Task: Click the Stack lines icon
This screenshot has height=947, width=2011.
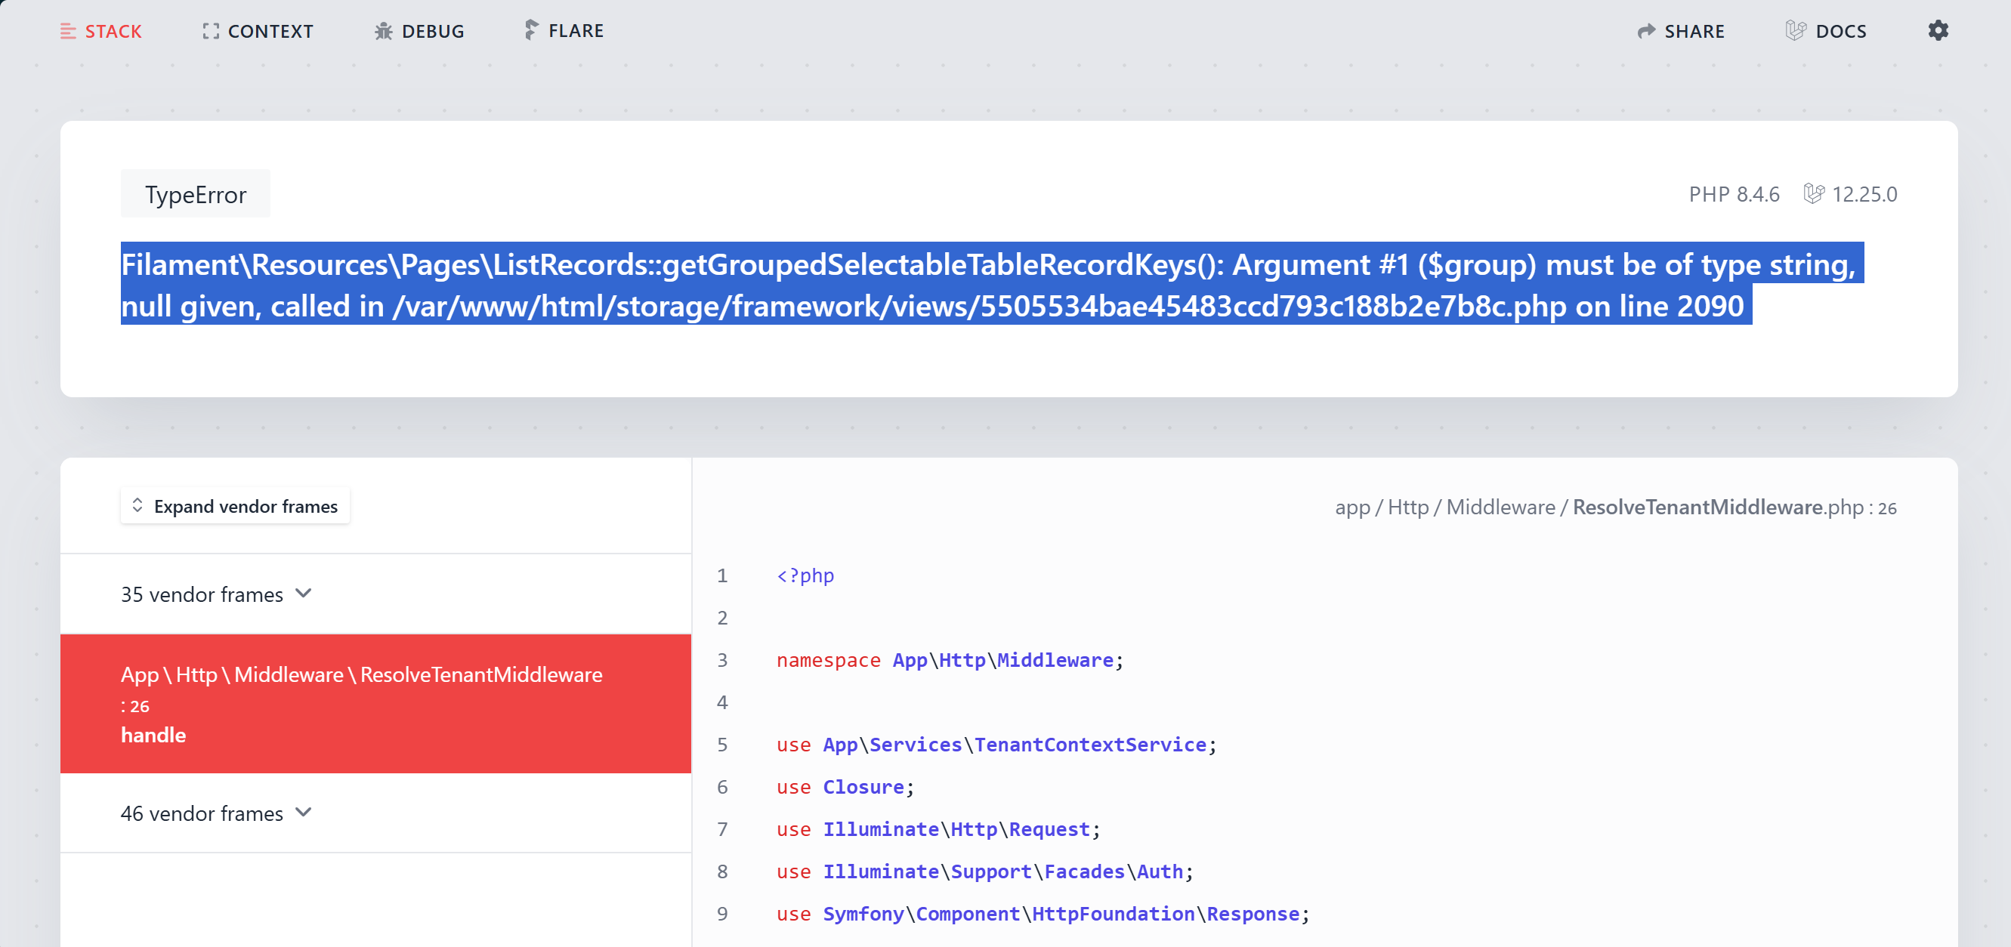Action: click(68, 31)
